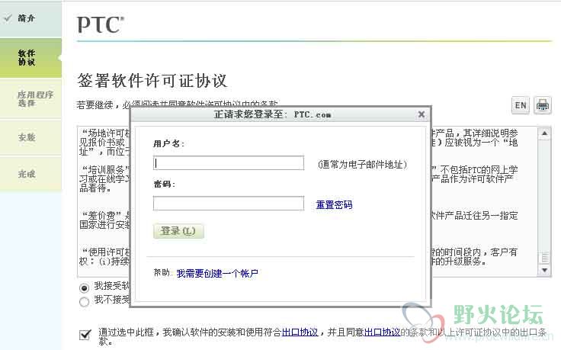Click the license text scroll down arrow

coord(544,270)
